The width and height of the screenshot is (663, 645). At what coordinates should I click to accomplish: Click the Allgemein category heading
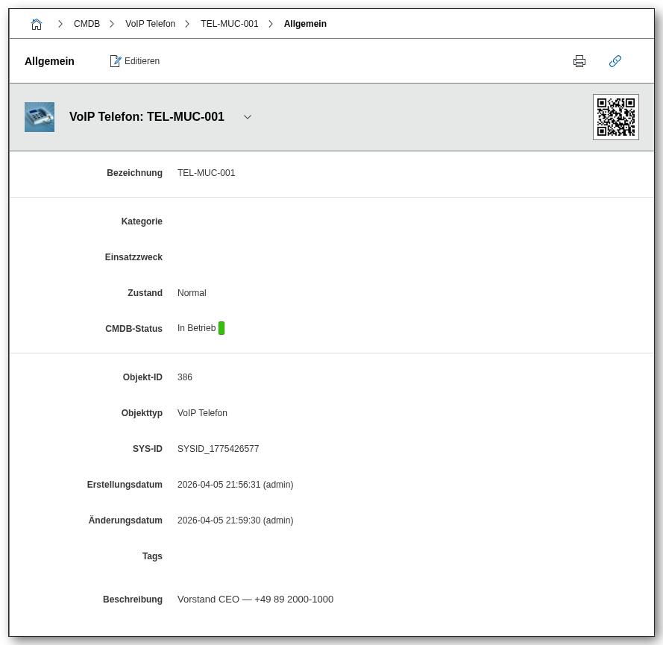[x=49, y=61]
